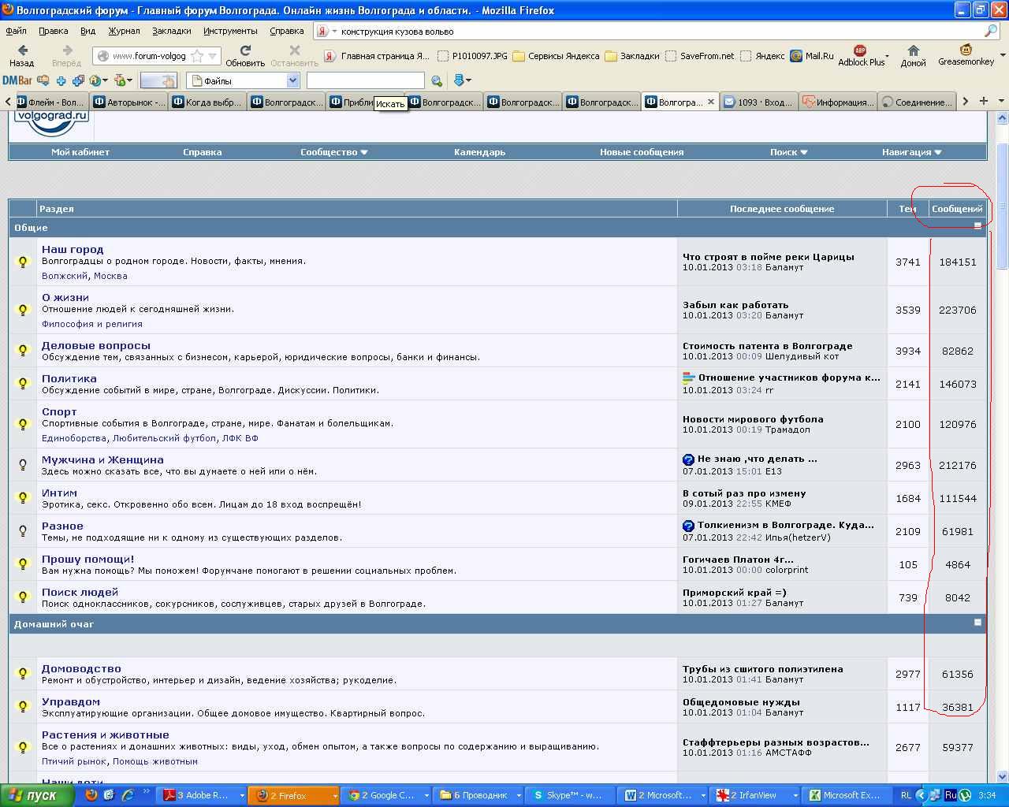Open Skype from the Windows taskbar
1009x807 pixels.
(x=568, y=795)
